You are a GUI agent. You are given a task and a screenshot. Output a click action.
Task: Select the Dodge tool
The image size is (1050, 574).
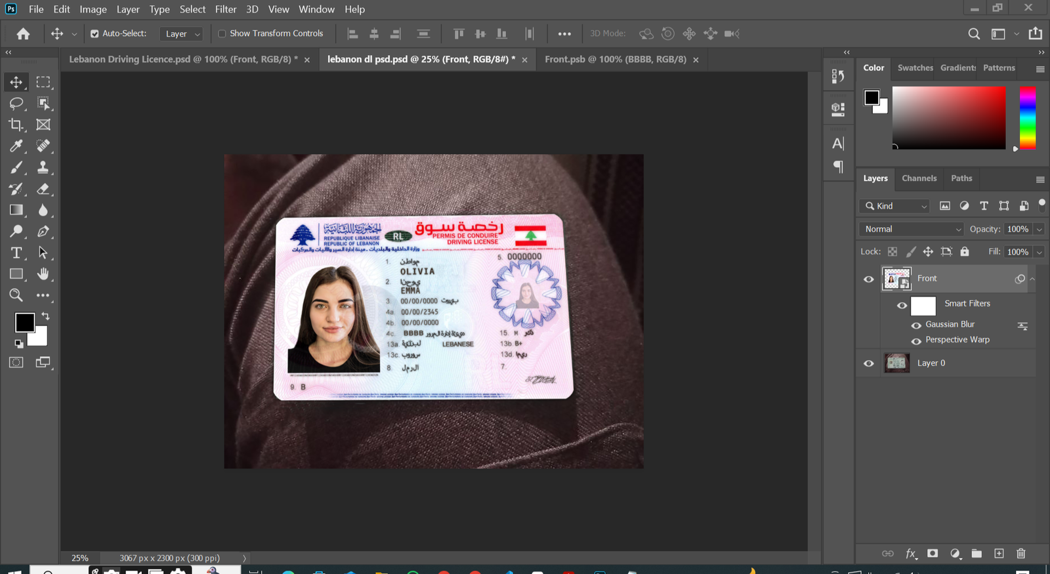[x=16, y=231]
